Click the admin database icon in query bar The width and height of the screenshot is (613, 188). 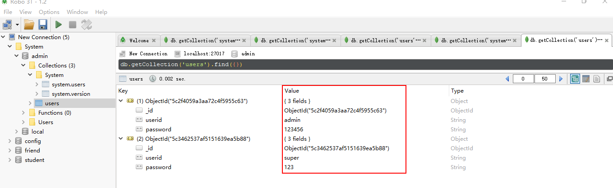(234, 54)
